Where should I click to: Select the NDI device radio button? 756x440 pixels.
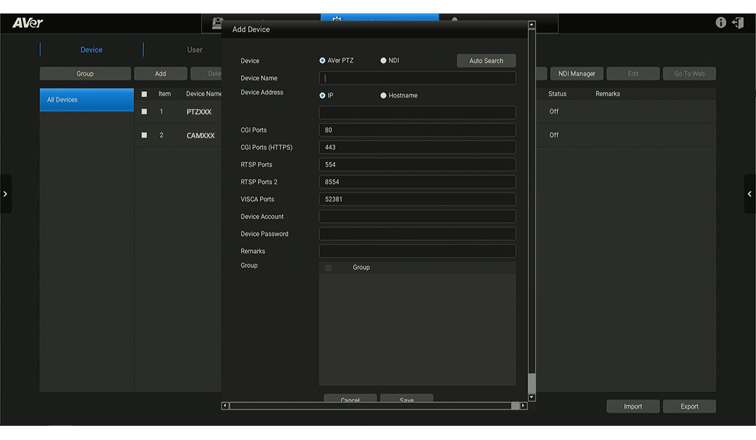click(x=383, y=60)
